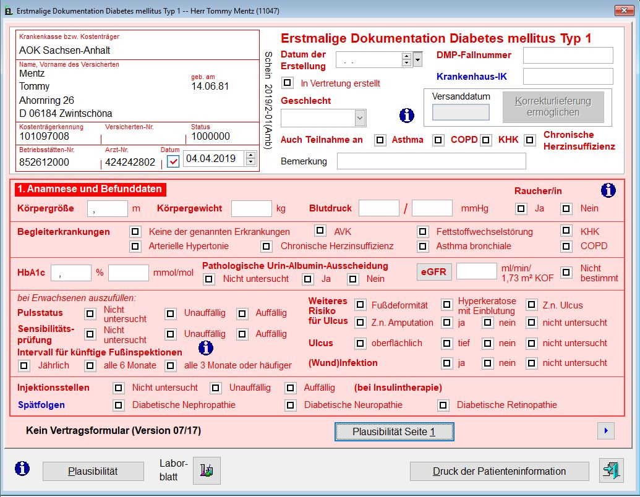Focus the Bemerkung text field
Image resolution: width=640 pixels, height=497 pixels.
(431, 161)
